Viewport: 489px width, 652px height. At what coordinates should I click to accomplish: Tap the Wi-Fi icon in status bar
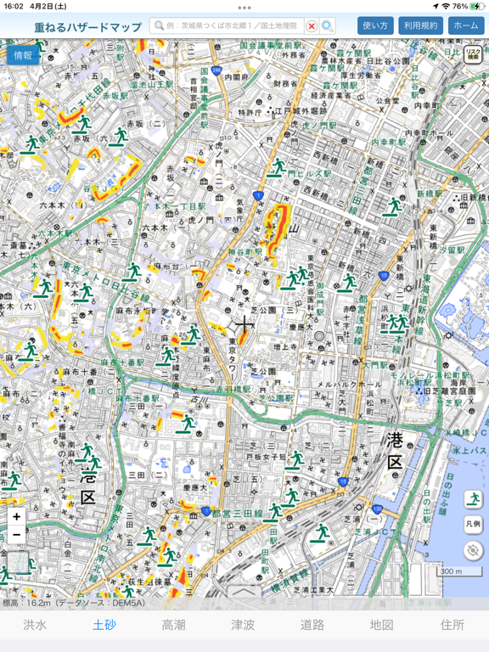click(446, 6)
